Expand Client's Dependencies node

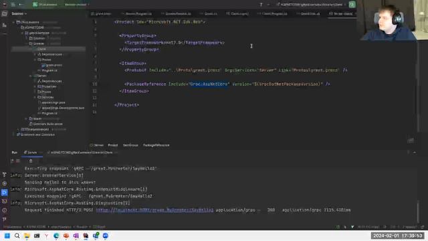click(x=35, y=54)
